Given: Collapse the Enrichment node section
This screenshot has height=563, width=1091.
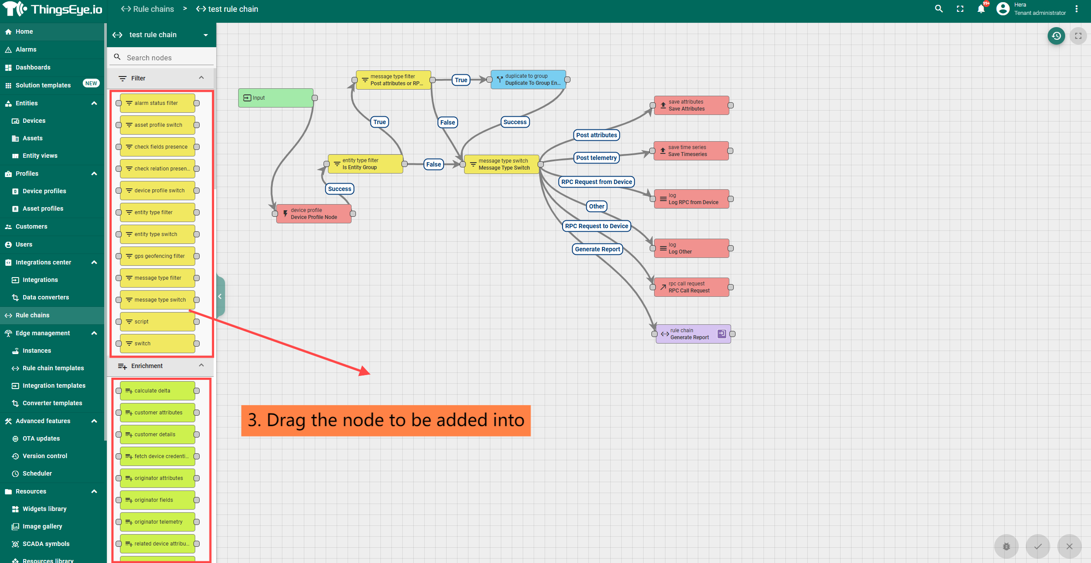Looking at the screenshot, I should pos(201,365).
